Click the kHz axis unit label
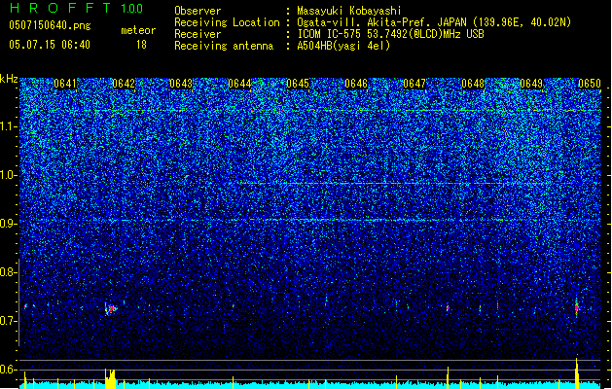The image size is (612, 389). (9, 79)
